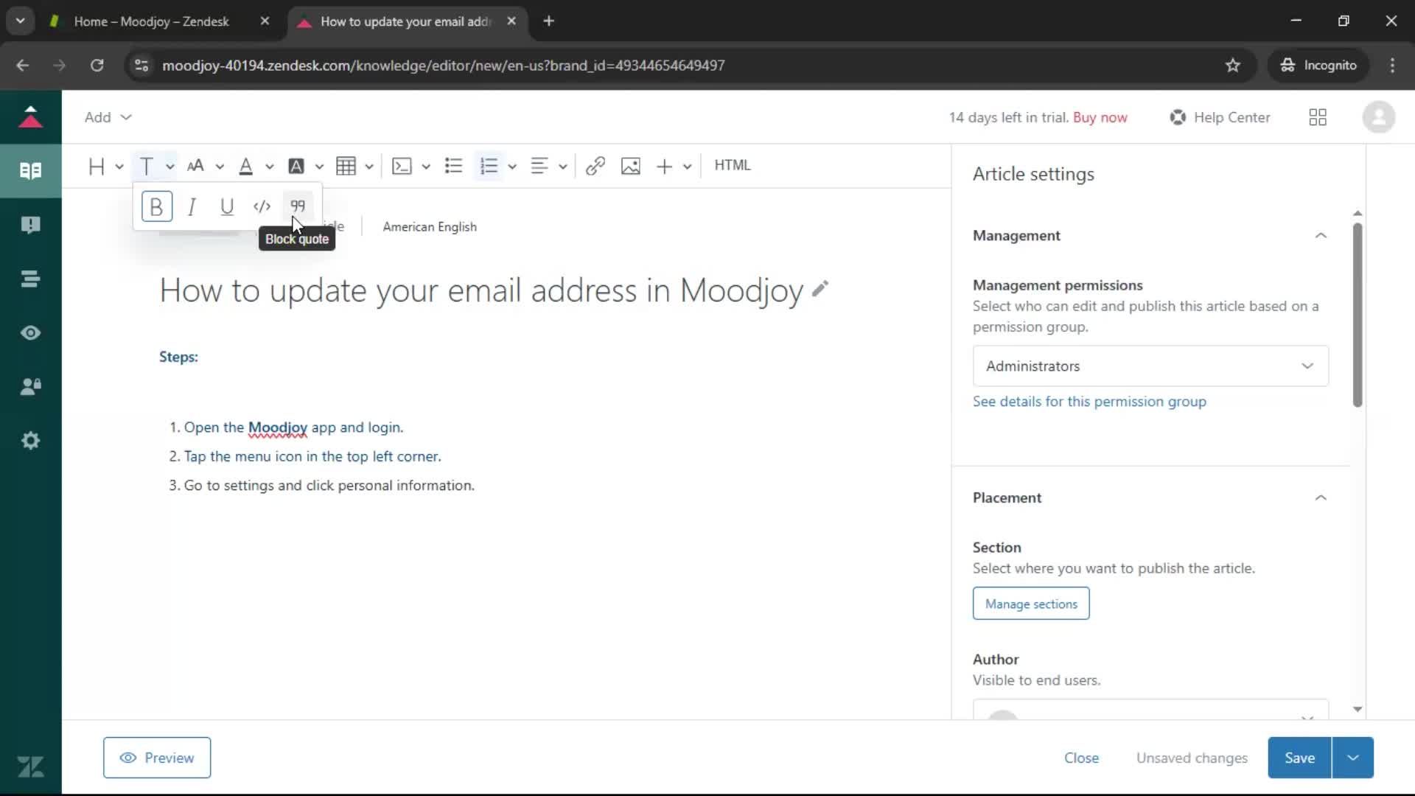Expand the text color dropdown arrow
This screenshot has height=796, width=1415.
270,167
